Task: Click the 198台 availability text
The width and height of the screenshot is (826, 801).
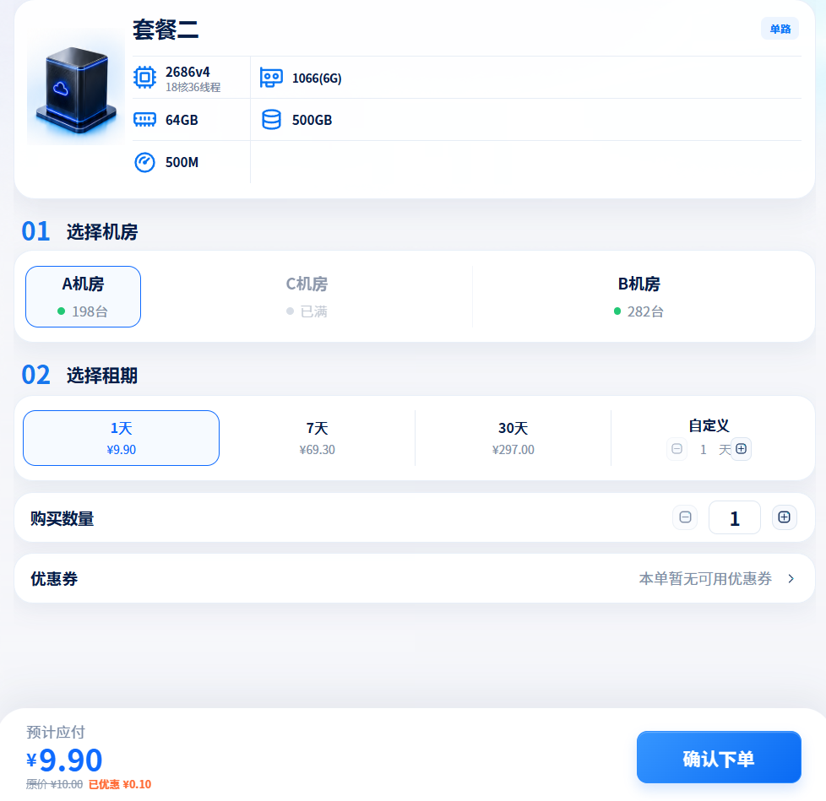Action: tap(90, 311)
